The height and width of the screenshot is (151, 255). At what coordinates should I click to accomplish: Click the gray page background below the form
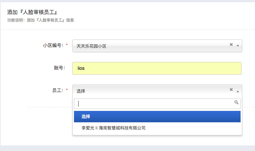[127, 148]
